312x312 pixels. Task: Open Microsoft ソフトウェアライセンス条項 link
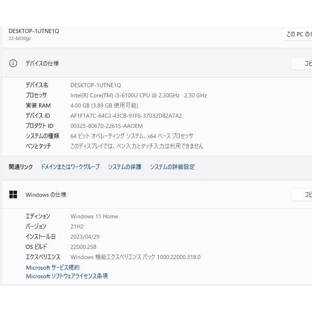(67, 276)
